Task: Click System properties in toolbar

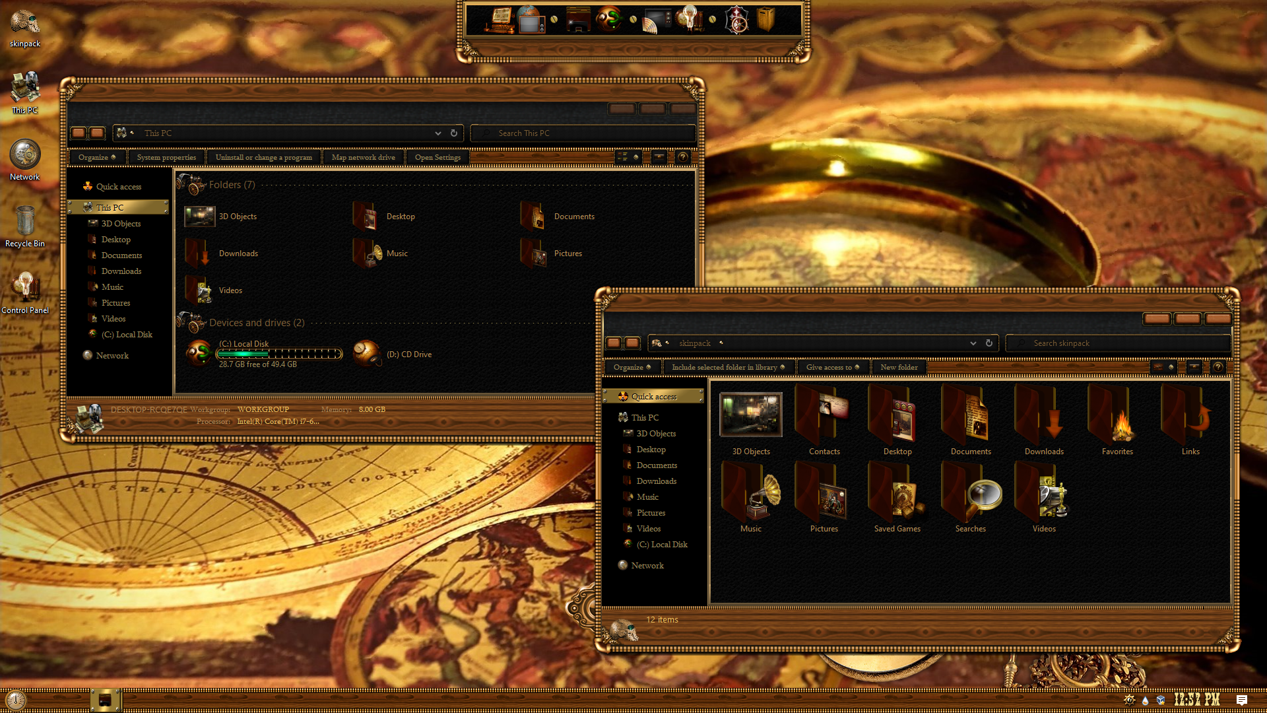Action: click(166, 157)
